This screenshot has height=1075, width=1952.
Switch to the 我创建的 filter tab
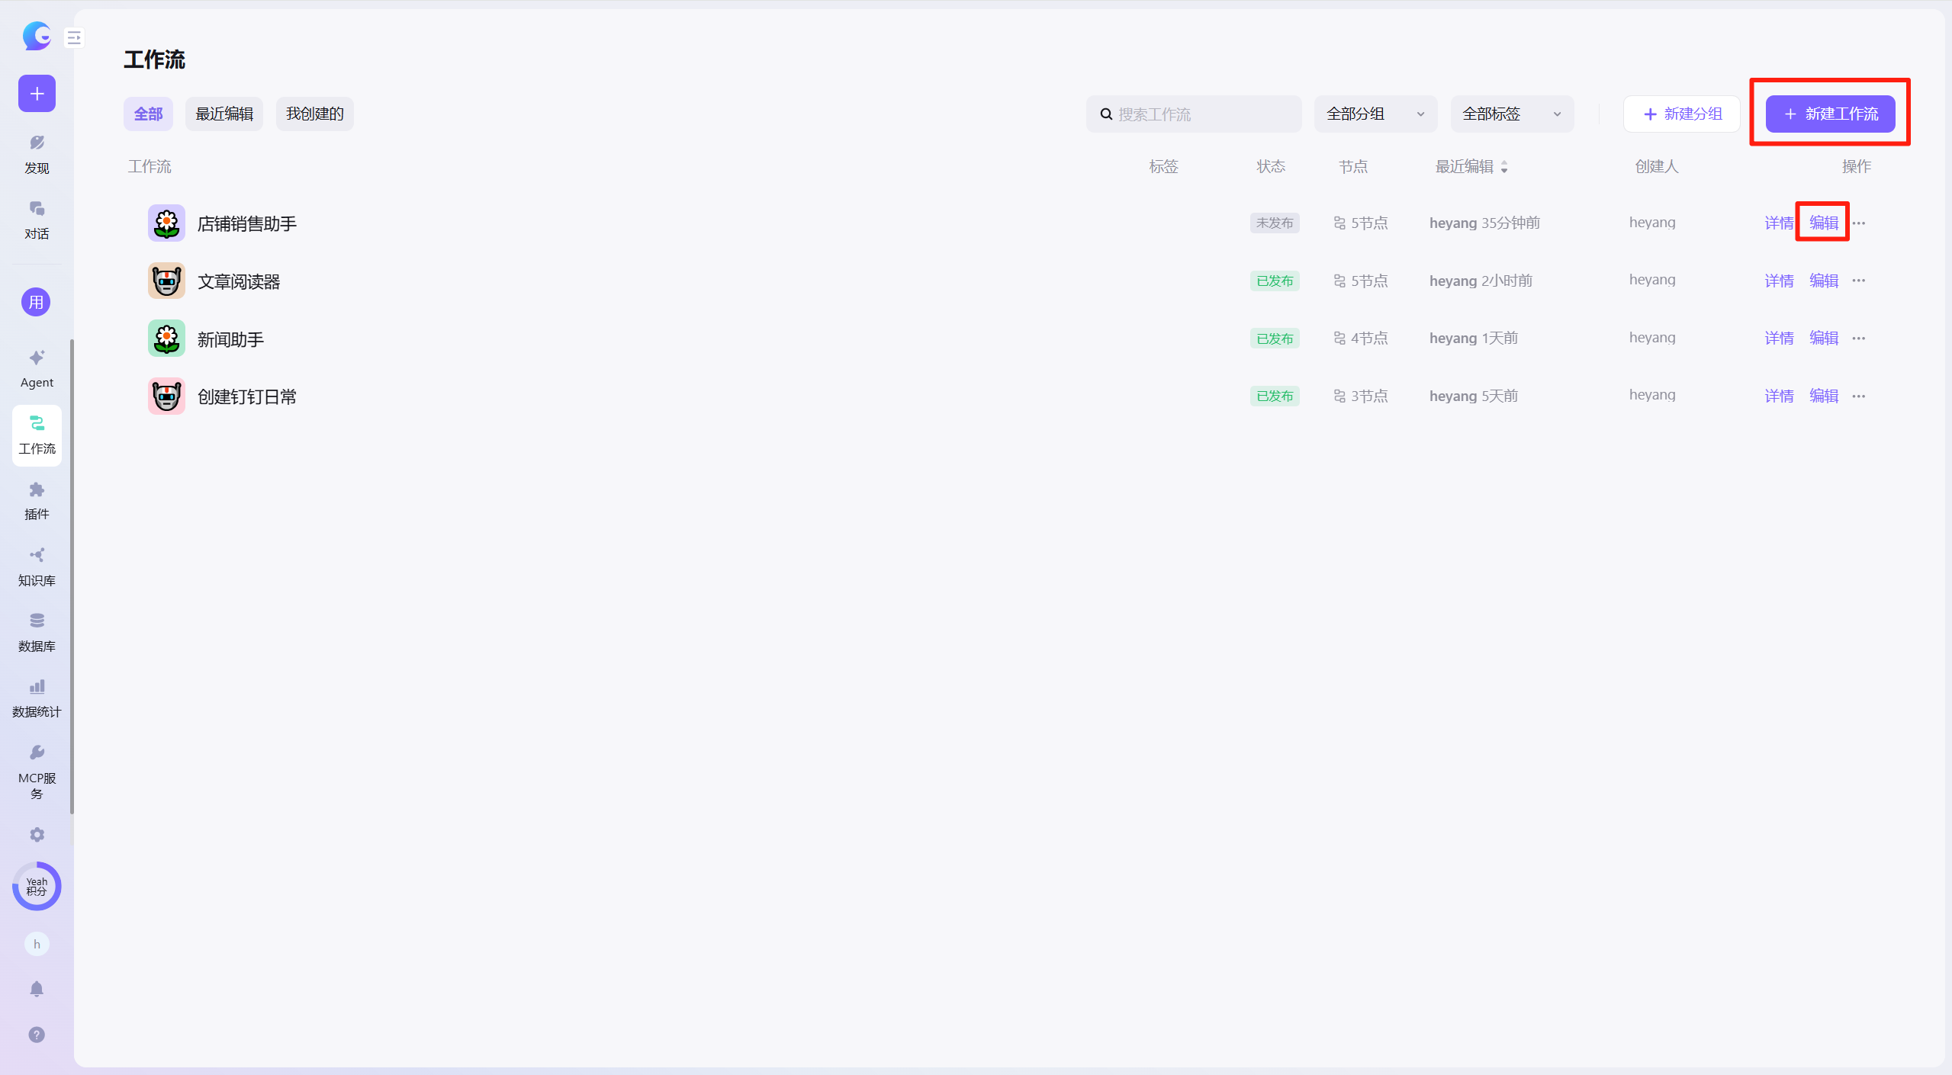coord(314,114)
